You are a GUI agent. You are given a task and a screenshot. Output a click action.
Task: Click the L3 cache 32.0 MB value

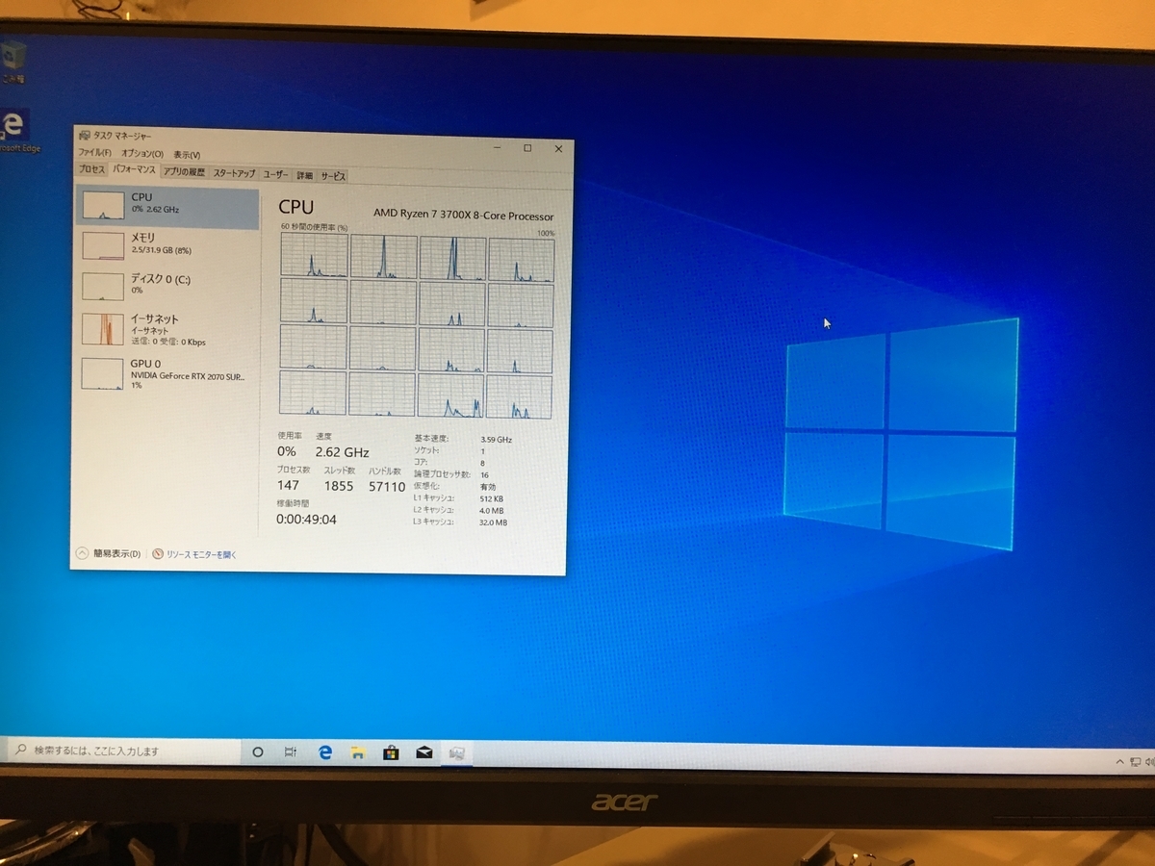(493, 522)
